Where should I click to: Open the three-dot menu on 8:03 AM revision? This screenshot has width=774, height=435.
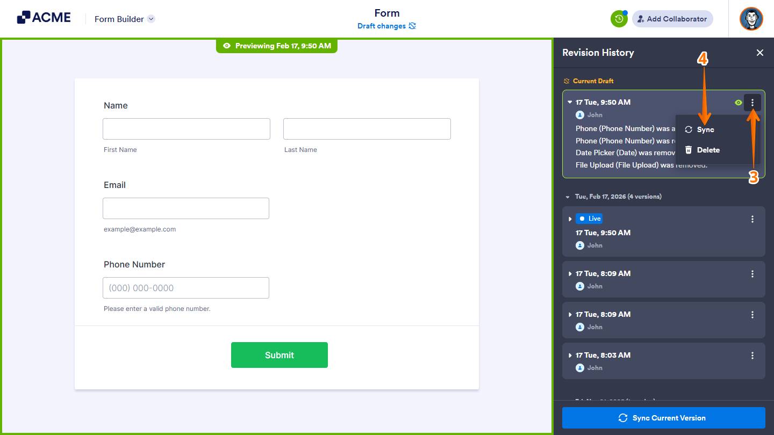click(752, 356)
